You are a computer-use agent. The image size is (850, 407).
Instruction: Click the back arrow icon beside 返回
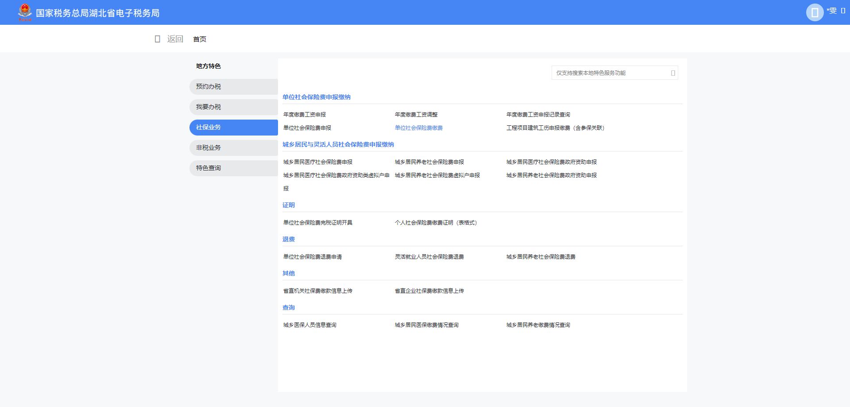coord(157,39)
